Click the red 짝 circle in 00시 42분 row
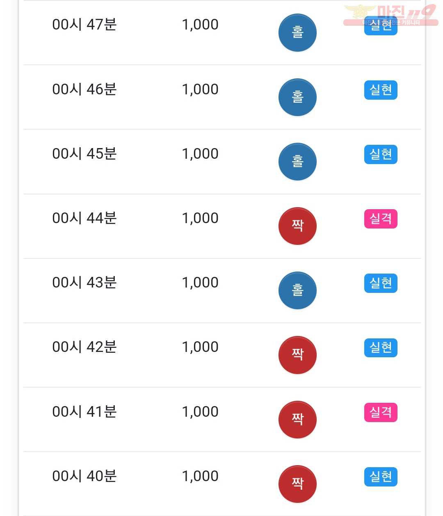Viewport: 443px width, 516px height. tap(297, 355)
